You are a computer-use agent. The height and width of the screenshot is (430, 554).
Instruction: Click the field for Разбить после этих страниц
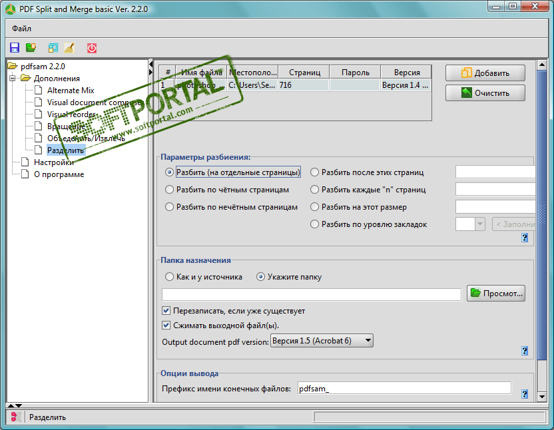(x=495, y=172)
